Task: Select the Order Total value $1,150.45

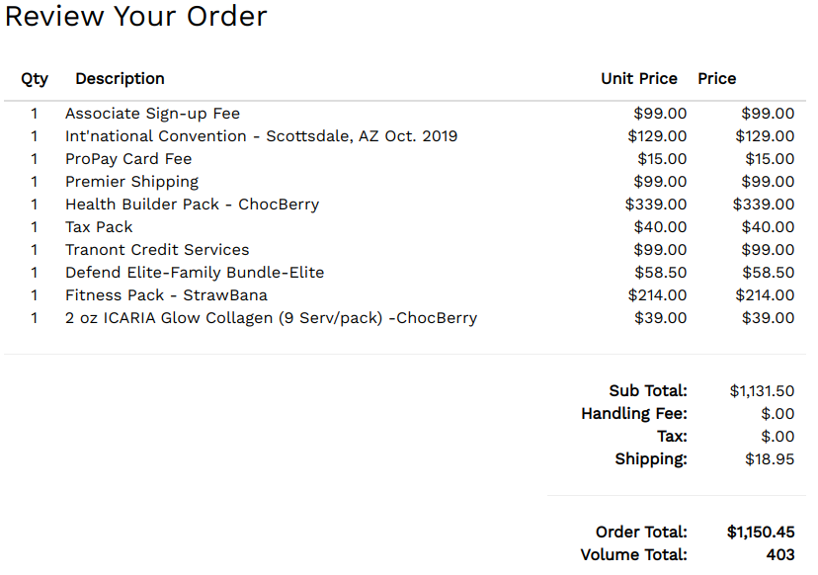Action: pyautogui.click(x=761, y=533)
